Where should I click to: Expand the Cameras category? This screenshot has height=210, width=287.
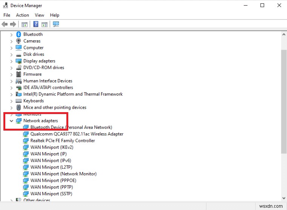pos(11,41)
